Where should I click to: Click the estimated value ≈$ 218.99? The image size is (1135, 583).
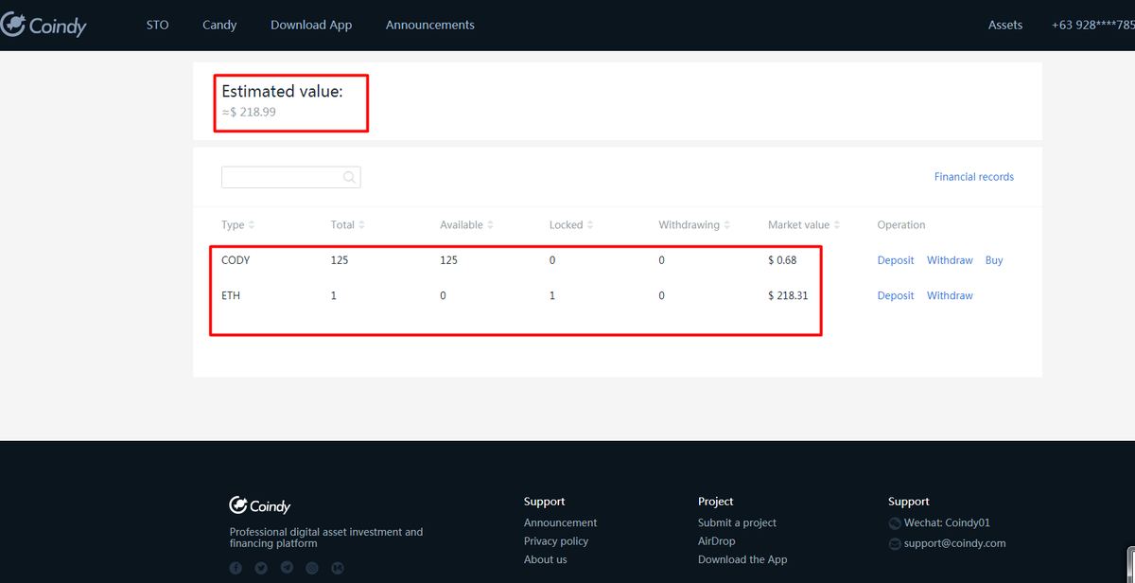249,112
